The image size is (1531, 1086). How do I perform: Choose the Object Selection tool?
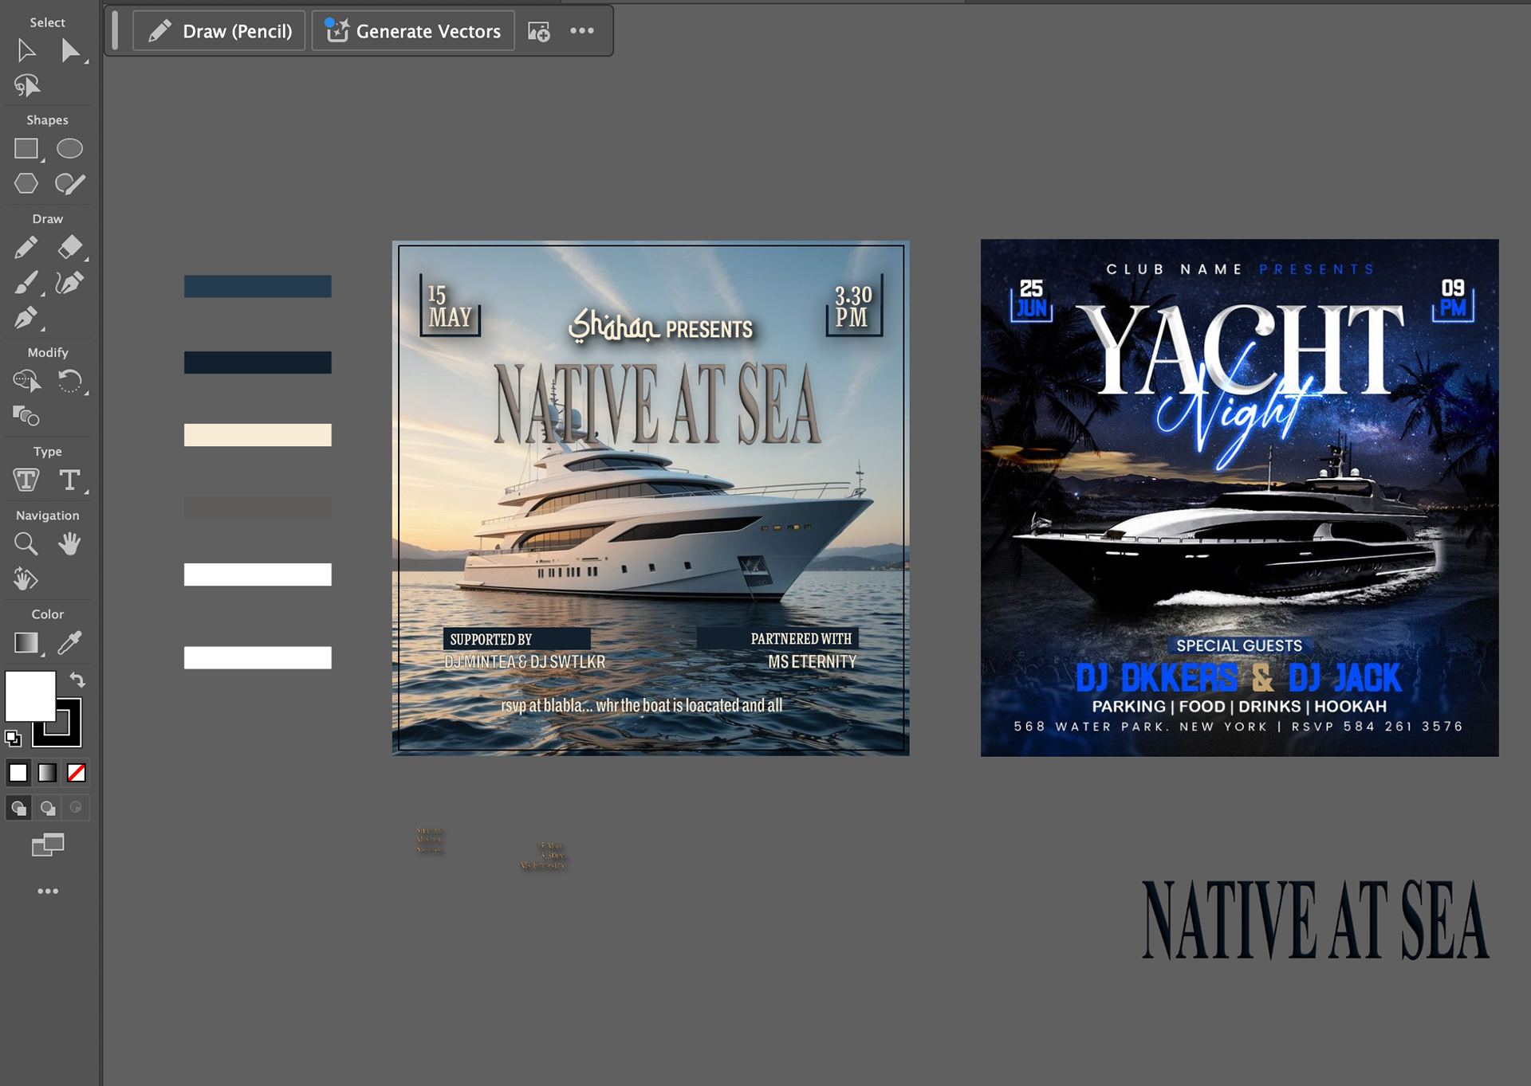[x=26, y=85]
